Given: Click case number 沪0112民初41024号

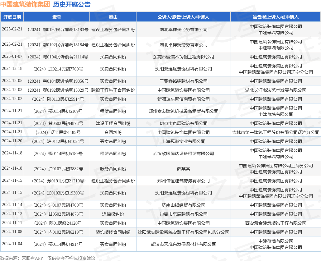Looking at the screenshot, I should point(58,141).
